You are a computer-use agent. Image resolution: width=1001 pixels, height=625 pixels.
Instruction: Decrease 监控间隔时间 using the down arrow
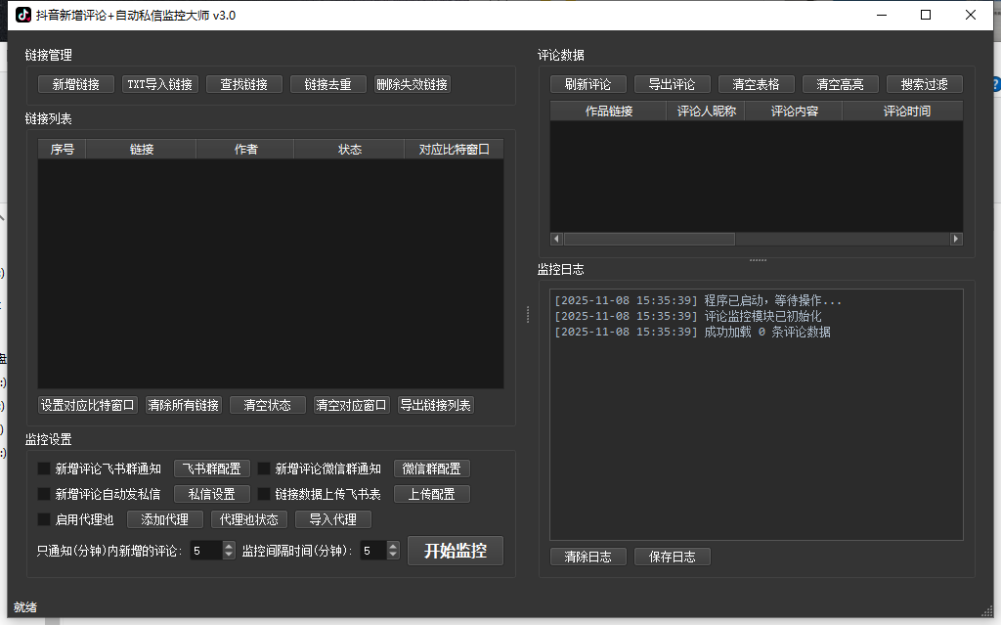coord(394,556)
